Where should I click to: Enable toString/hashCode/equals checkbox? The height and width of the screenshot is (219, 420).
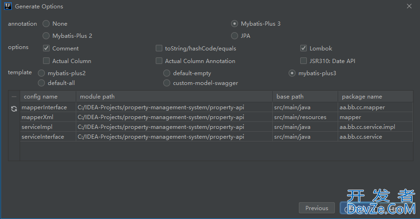tap(159, 48)
